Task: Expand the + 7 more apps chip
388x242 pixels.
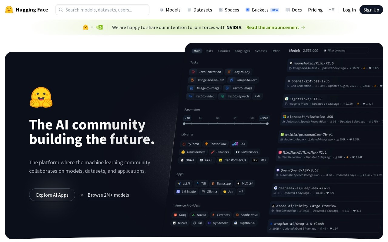Action: 241,191
